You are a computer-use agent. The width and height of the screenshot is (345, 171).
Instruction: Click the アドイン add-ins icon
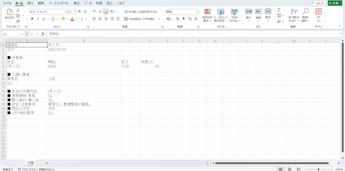(x=318, y=12)
